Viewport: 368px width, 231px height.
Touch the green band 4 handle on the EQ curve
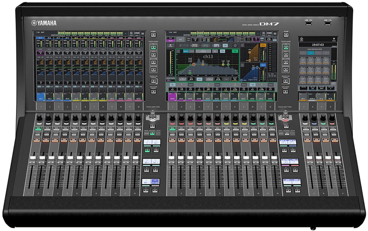pos(228,64)
